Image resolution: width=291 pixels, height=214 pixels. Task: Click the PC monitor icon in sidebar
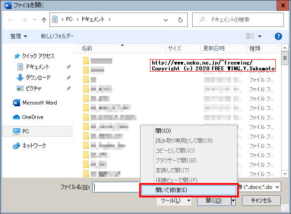point(17,131)
